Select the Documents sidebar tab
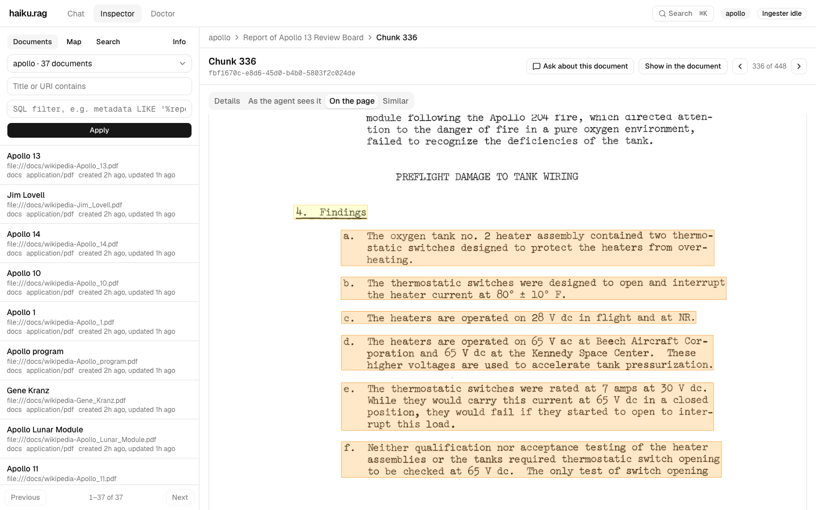 [32, 42]
